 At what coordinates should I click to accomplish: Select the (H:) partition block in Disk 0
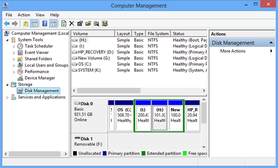159,116
